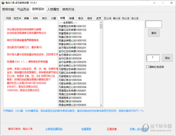This screenshot has height=136, width=176.
Task: Open the 气运改命 tab
Action: point(23,9)
